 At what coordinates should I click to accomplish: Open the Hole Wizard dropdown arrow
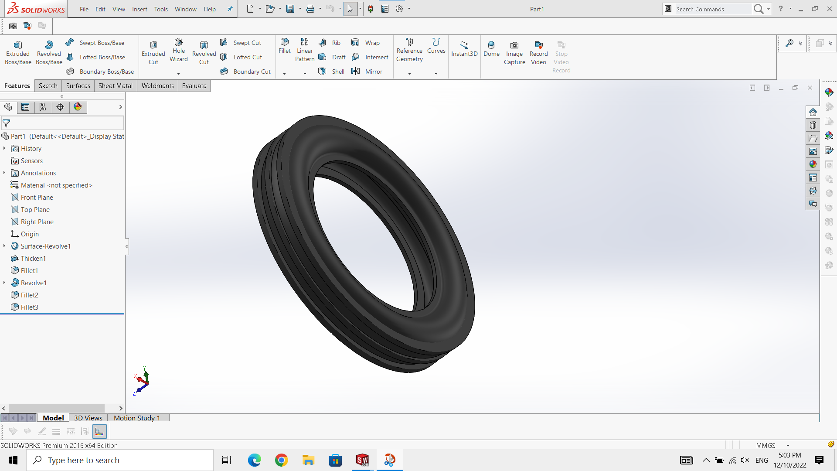[179, 74]
